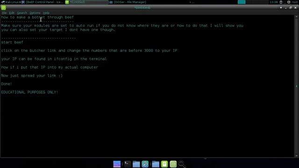This screenshot has height=168, width=299.
Task: Switch to DDSer File Manager taskbar window
Action: coord(128,2)
